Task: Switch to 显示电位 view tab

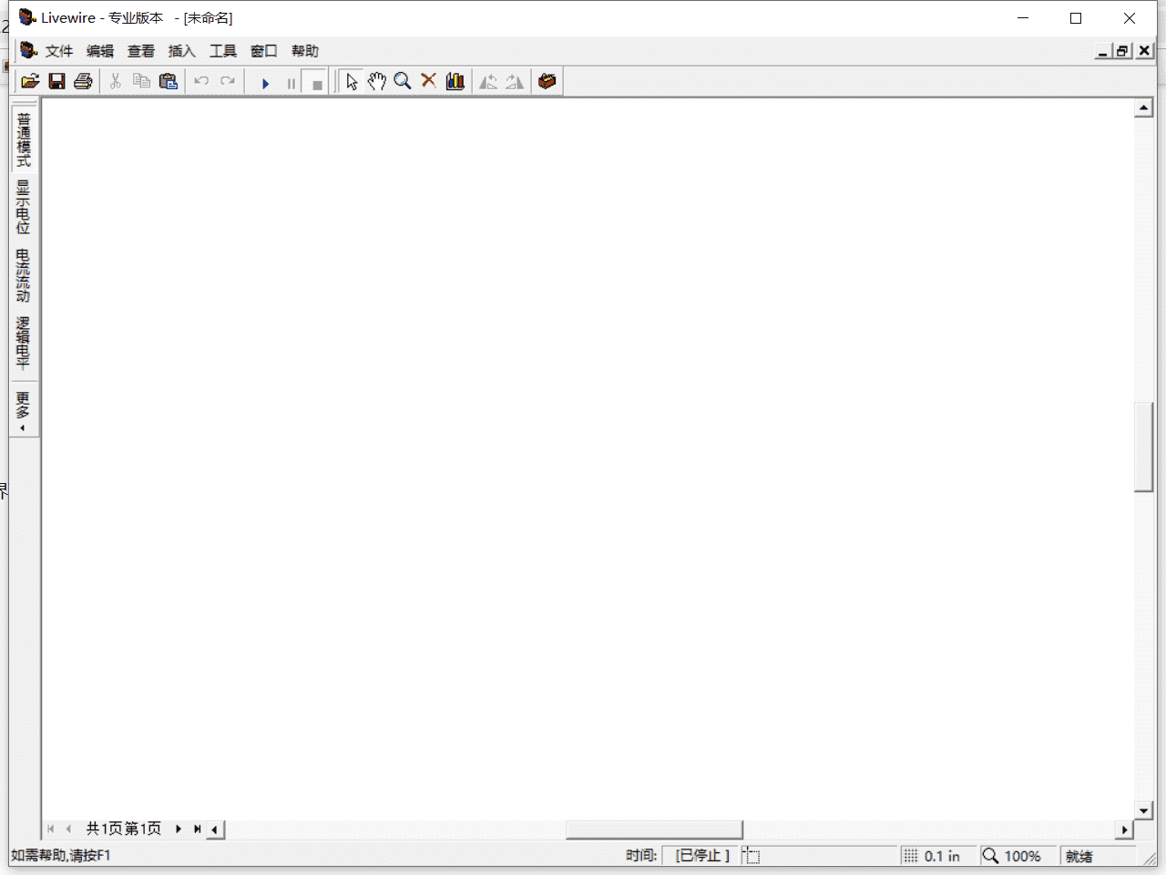Action: pyautogui.click(x=24, y=207)
